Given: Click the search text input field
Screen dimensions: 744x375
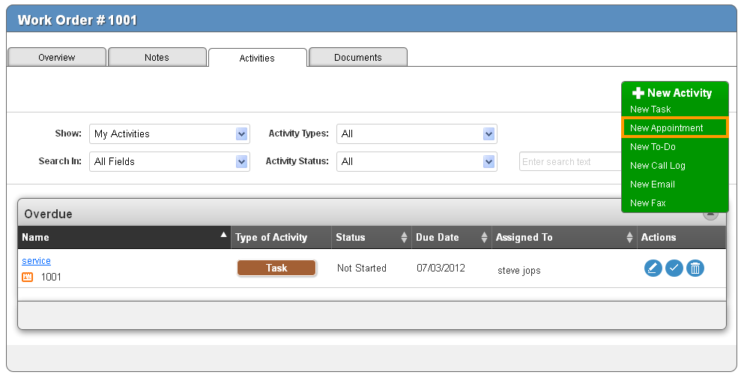Looking at the screenshot, I should pyautogui.click(x=569, y=161).
